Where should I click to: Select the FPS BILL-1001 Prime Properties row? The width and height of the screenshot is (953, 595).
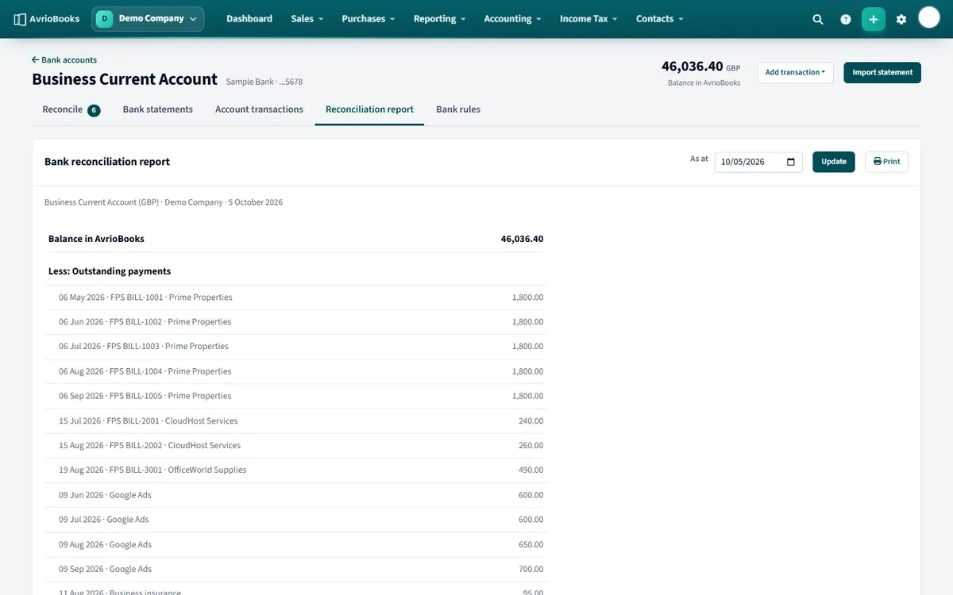coord(295,297)
